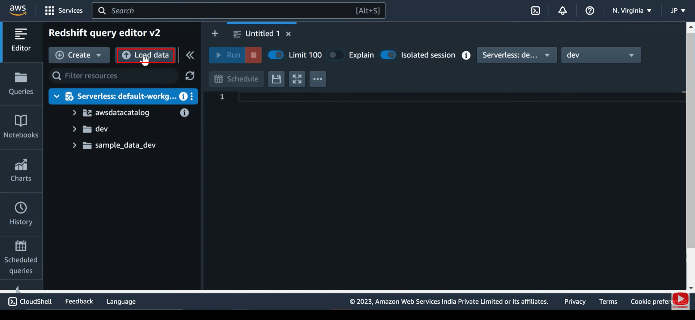The image size is (695, 320).
Task: Expand the awsdatacatalog node
Action: 74,112
